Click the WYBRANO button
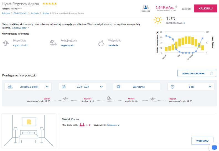 coord(202,141)
